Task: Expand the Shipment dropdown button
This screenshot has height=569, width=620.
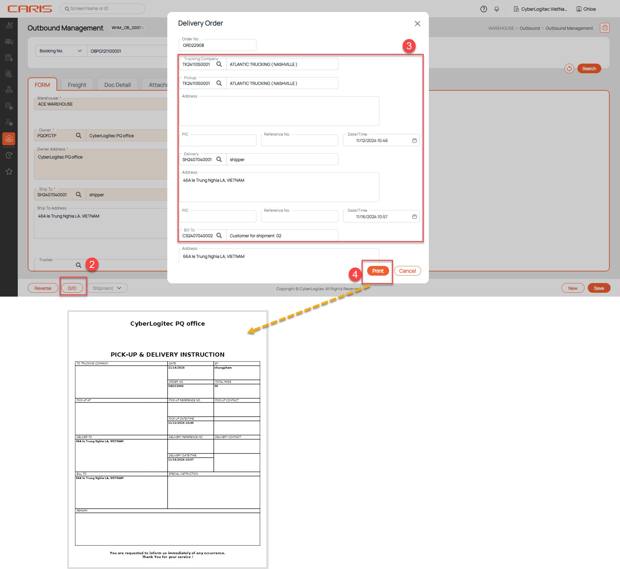Action: coord(107,288)
